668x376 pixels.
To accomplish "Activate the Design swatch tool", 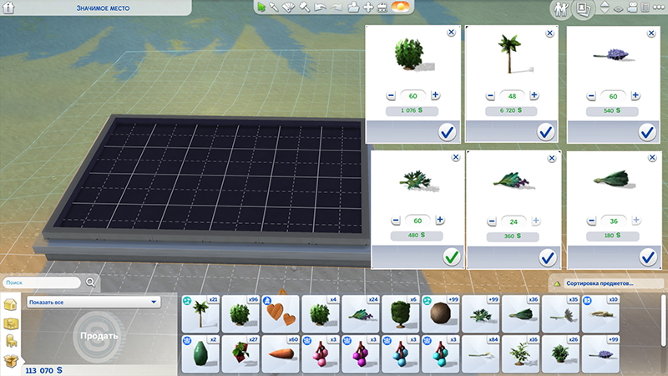I will pos(288,7).
